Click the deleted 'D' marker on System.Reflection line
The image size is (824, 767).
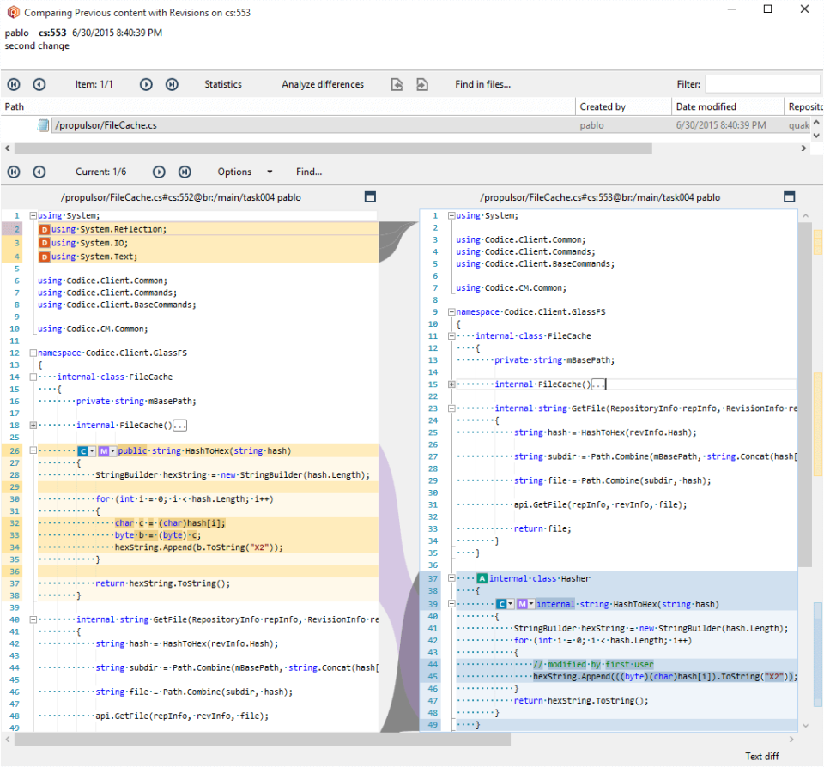pyautogui.click(x=44, y=229)
